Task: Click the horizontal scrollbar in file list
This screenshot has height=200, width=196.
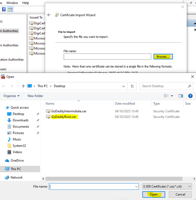Action: pos(114,179)
